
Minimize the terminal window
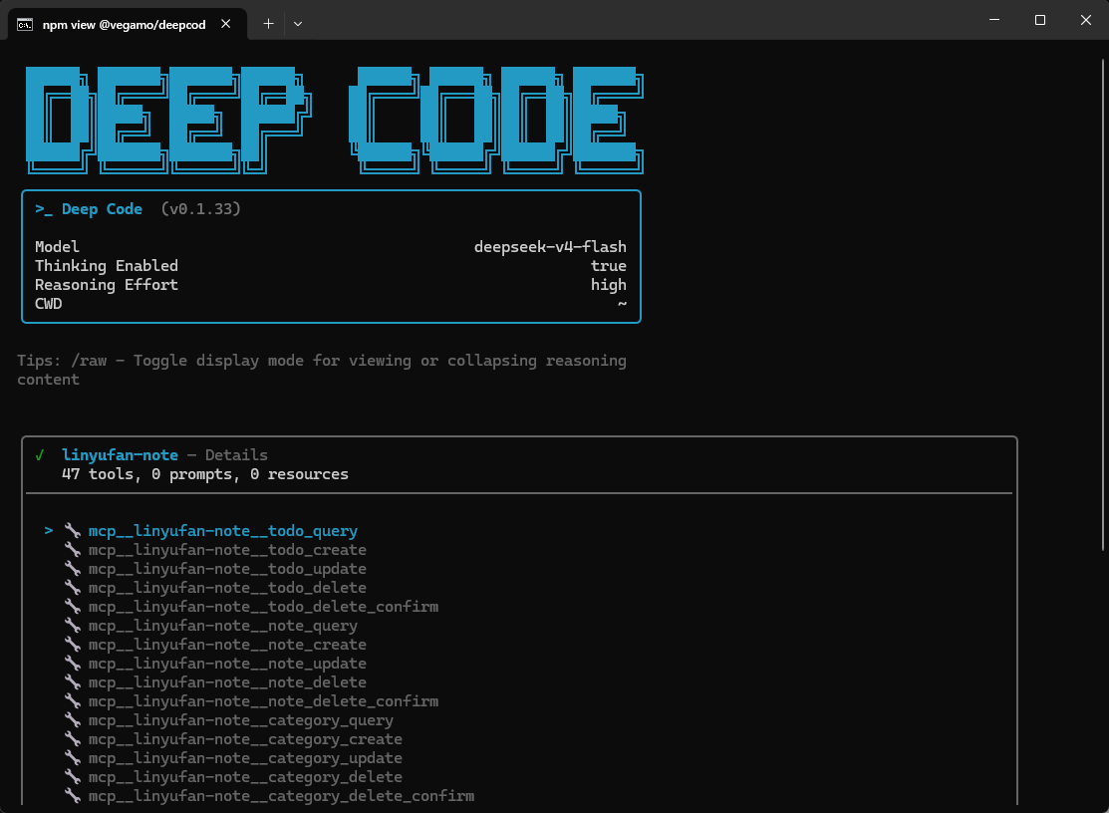(x=994, y=20)
